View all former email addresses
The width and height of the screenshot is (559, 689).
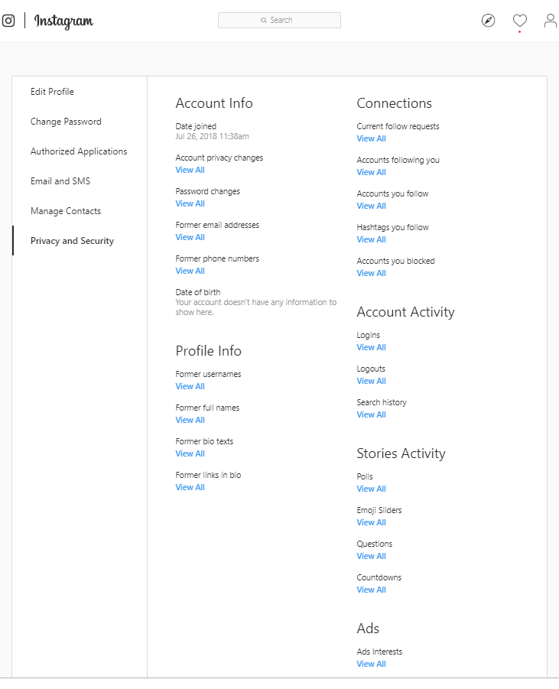tap(190, 237)
